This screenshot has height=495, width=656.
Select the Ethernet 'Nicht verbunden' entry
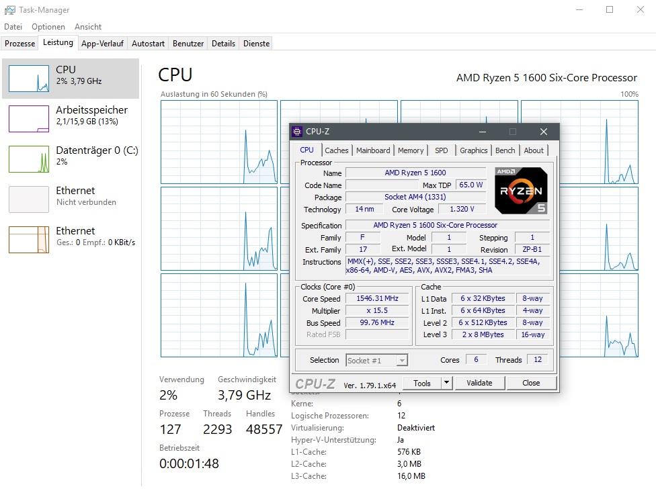(x=71, y=199)
